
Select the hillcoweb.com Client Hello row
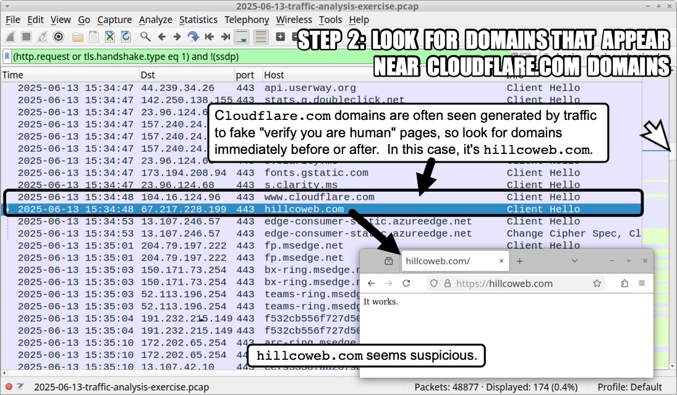pyautogui.click(x=321, y=210)
